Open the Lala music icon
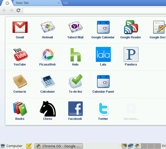 point(103,54)
